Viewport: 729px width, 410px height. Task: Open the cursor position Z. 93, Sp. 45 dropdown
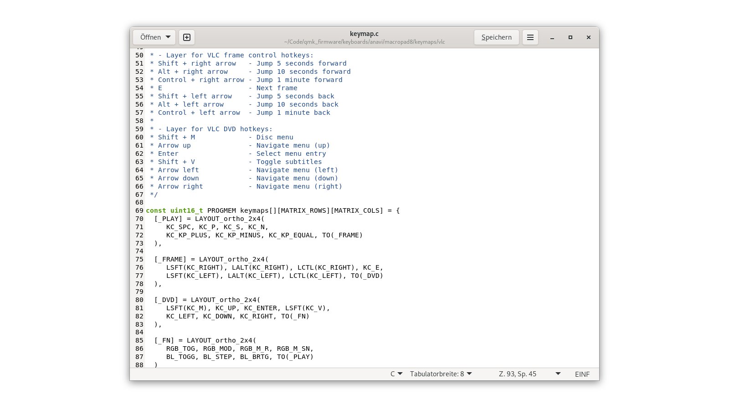(x=529, y=374)
